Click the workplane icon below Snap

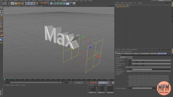(x=1, y=39)
